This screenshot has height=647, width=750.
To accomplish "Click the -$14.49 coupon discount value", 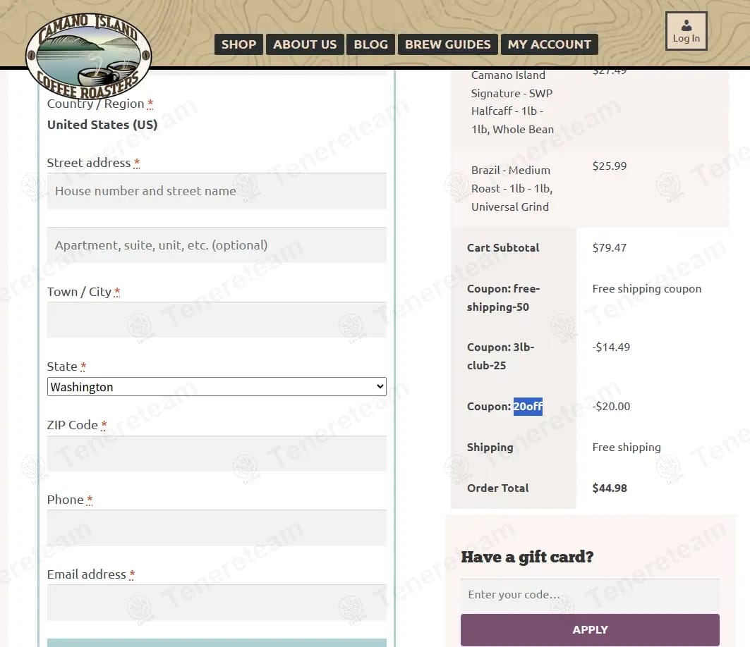I will tap(611, 347).
